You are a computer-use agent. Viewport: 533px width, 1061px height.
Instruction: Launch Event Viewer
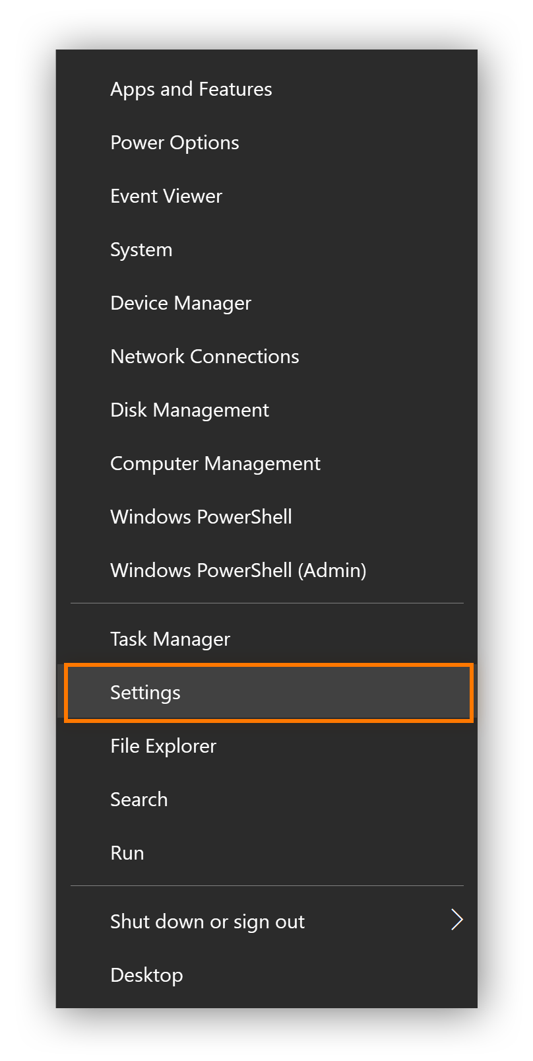(166, 196)
